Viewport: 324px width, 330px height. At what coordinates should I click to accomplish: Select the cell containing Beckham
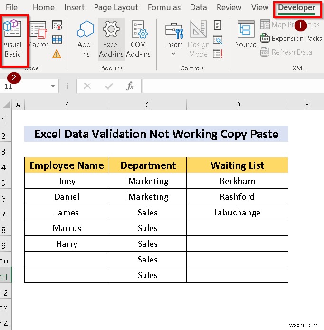pos(237,181)
